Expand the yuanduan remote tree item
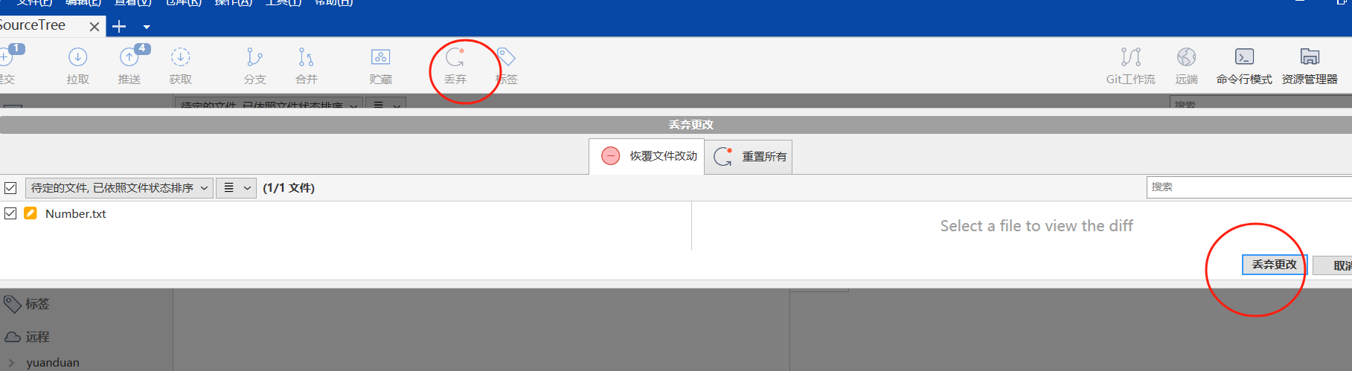This screenshot has width=1352, height=371. [x=11, y=363]
